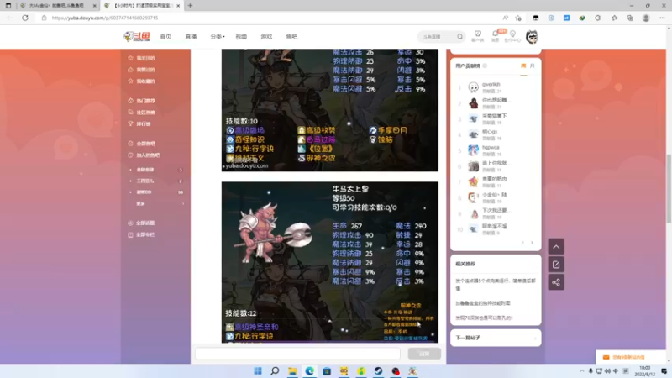
Task: Open the 首页 home menu item
Action: [x=165, y=37]
